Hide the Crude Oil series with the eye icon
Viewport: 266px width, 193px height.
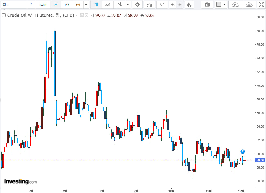coord(82,16)
